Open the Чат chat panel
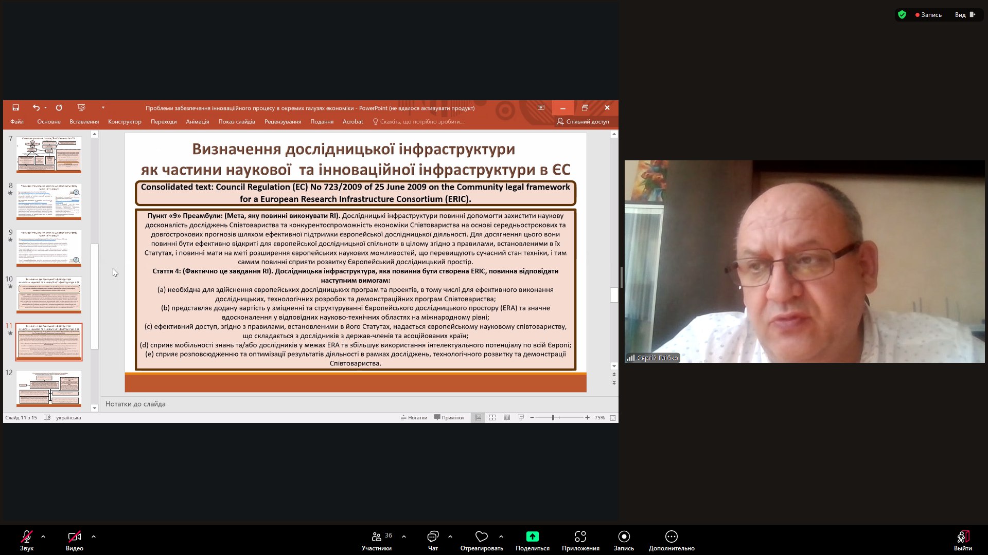Screen dimensions: 988x555 pyautogui.click(x=433, y=537)
